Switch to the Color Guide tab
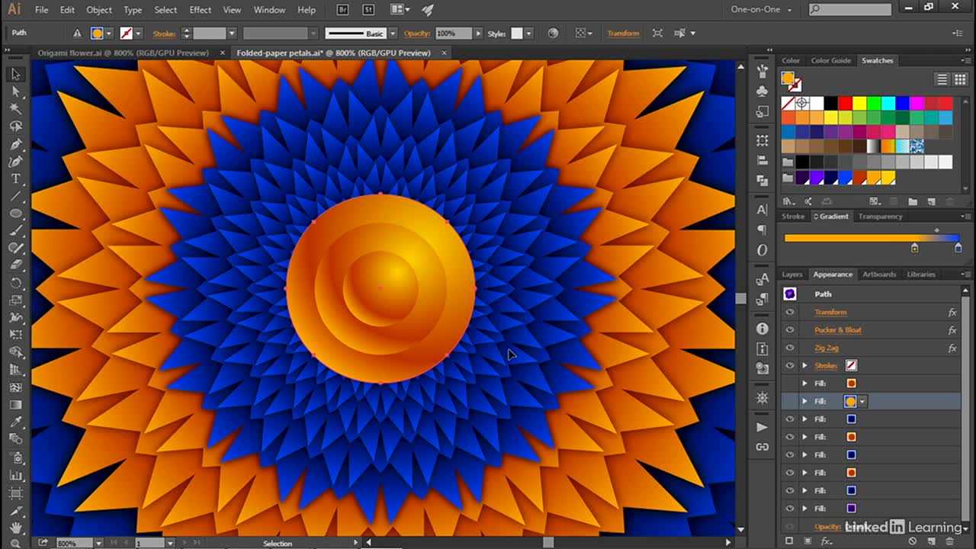976x549 pixels. point(830,60)
